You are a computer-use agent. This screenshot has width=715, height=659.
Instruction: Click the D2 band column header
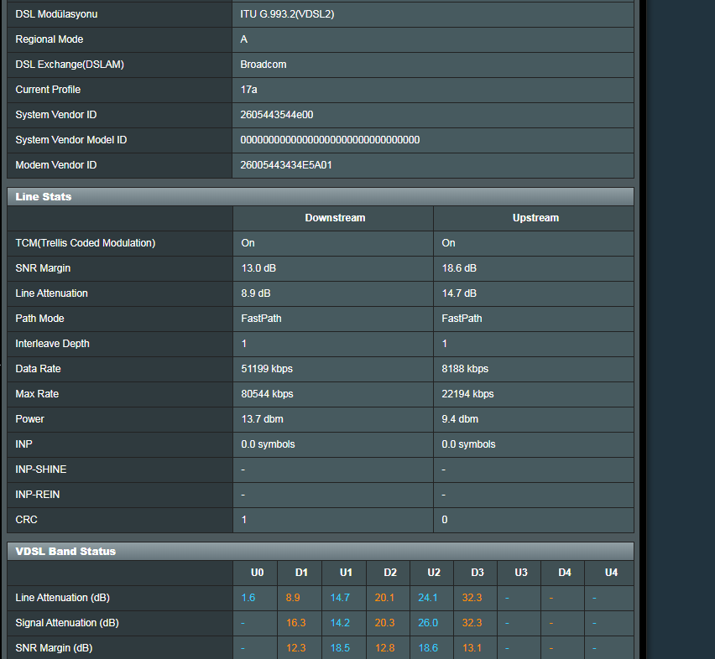point(390,573)
